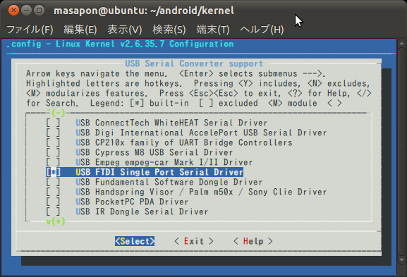The width and height of the screenshot is (407, 277).
Task: Click the ^(-) scroll-up indicator
Action: (56, 113)
